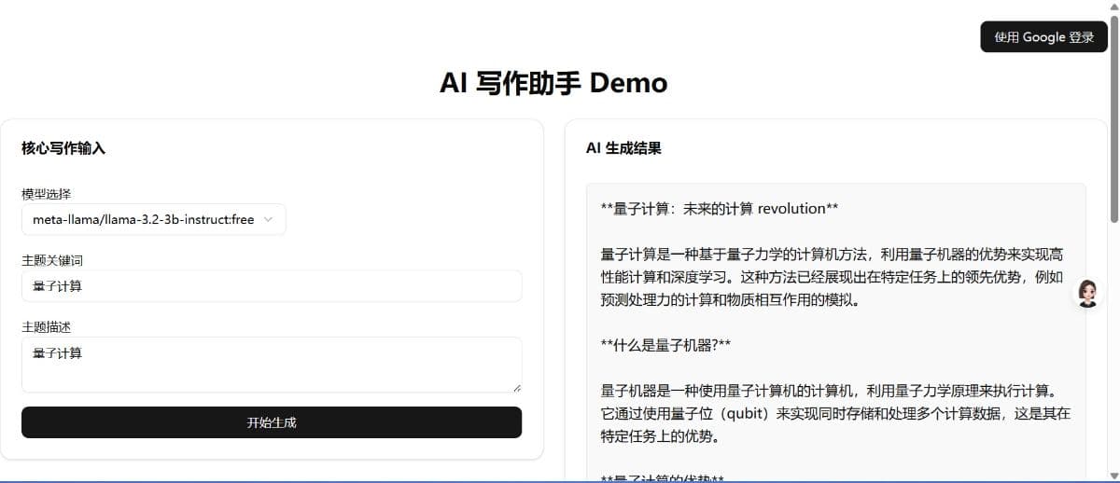1120x483 pixels.
Task: Click the 未来的计算 revolution heading line
Action: (x=720, y=209)
